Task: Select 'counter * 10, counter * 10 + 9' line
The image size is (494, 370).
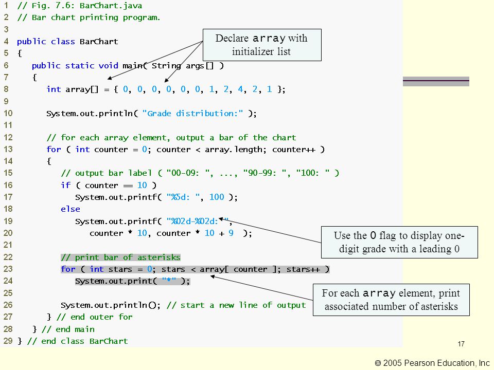Action: [x=171, y=233]
